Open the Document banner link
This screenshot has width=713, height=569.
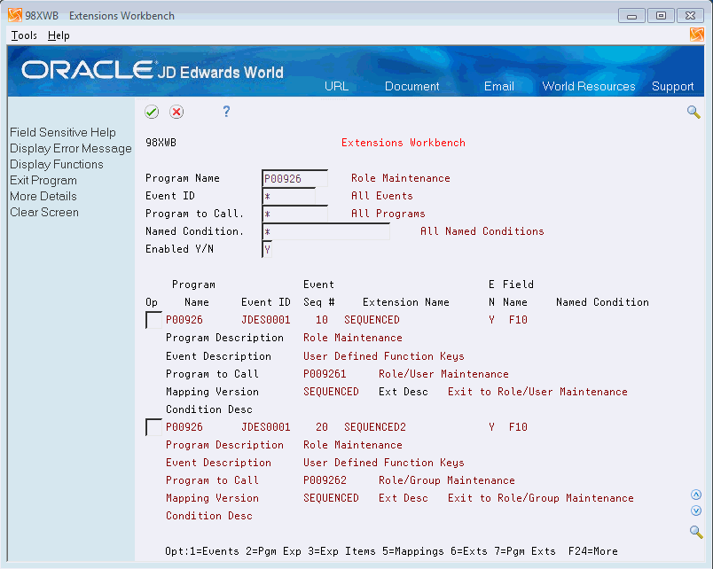(412, 86)
